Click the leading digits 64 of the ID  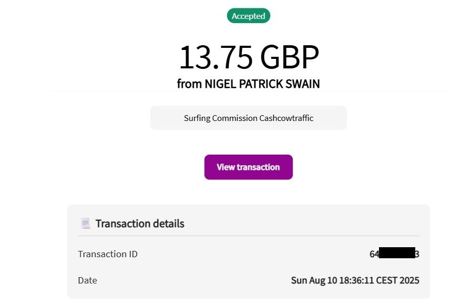[x=374, y=254]
